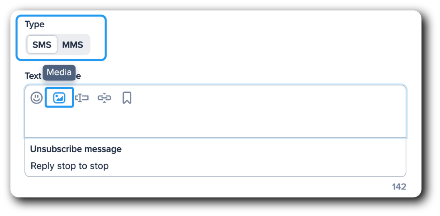The height and width of the screenshot is (216, 440).
Task: Click the Media image icon
Action: (x=59, y=98)
